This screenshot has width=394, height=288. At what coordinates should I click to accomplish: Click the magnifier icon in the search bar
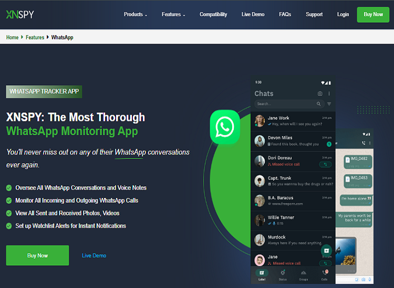point(318,104)
